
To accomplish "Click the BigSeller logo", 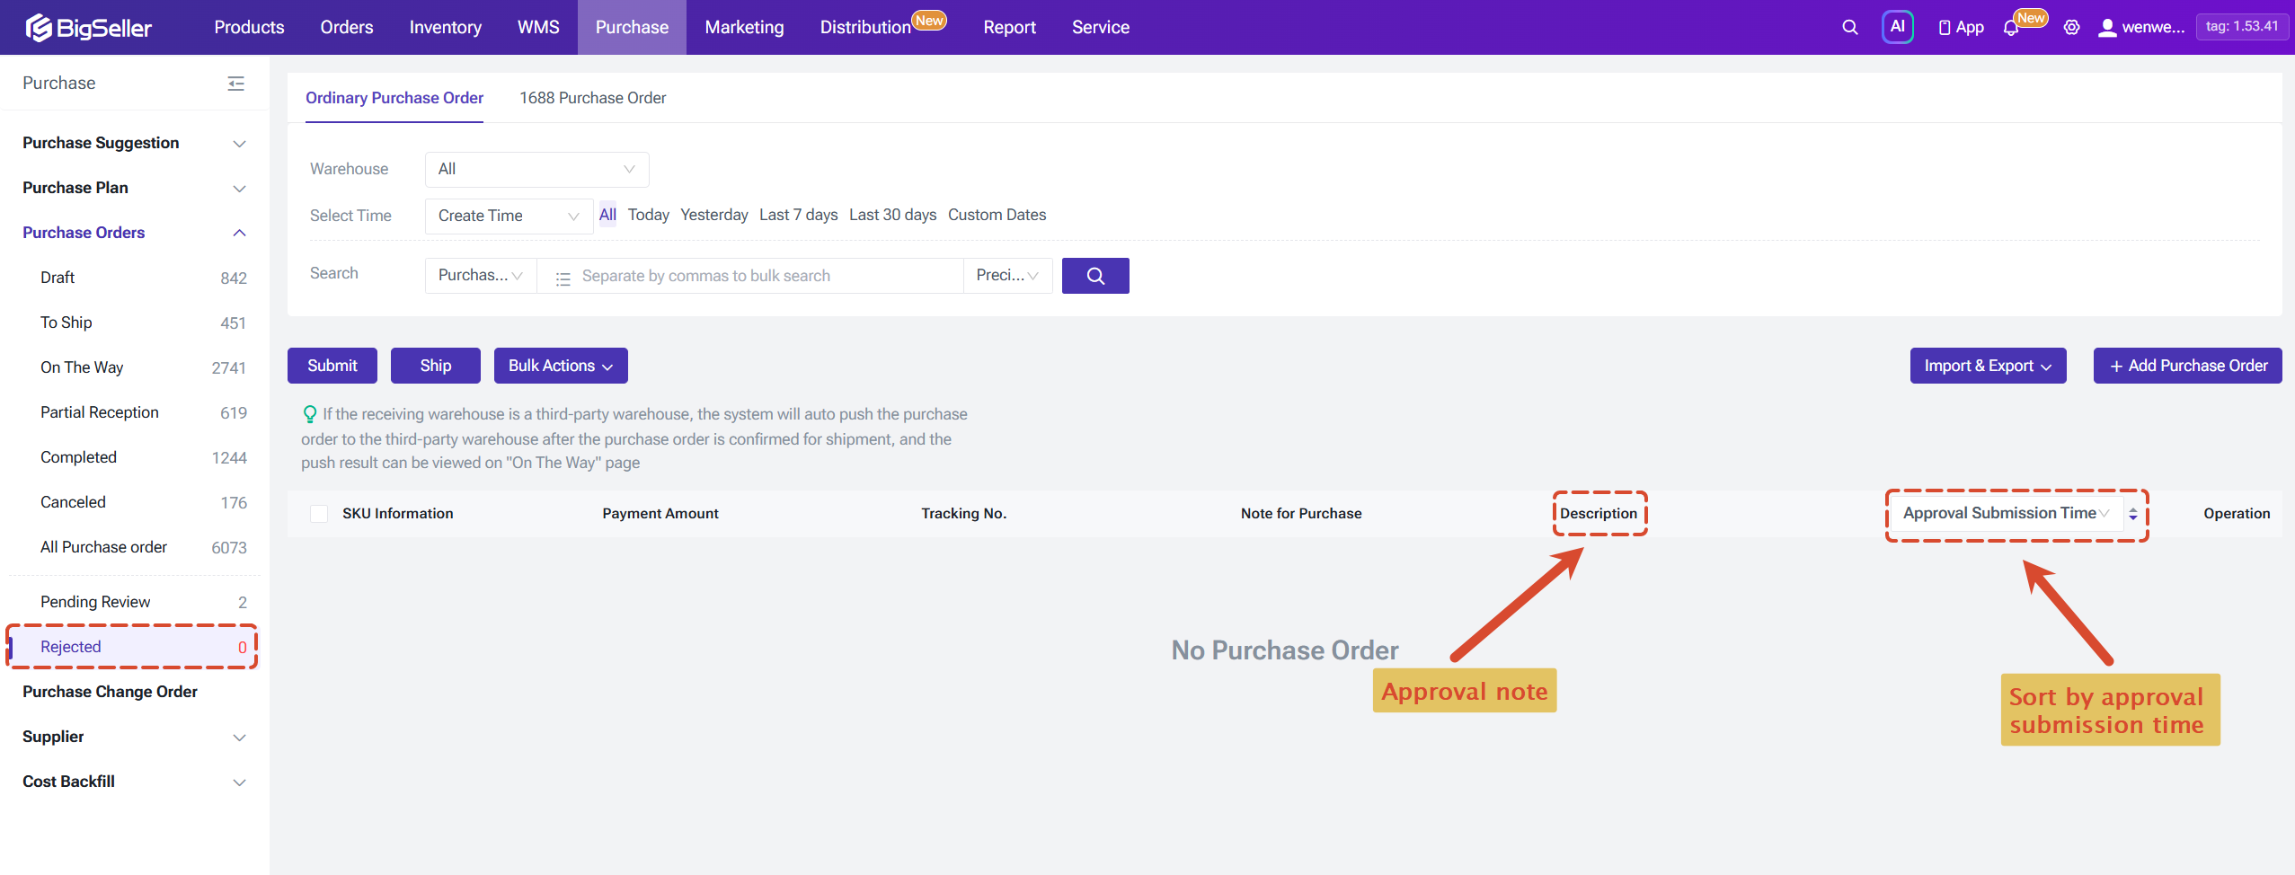I will 88,27.
